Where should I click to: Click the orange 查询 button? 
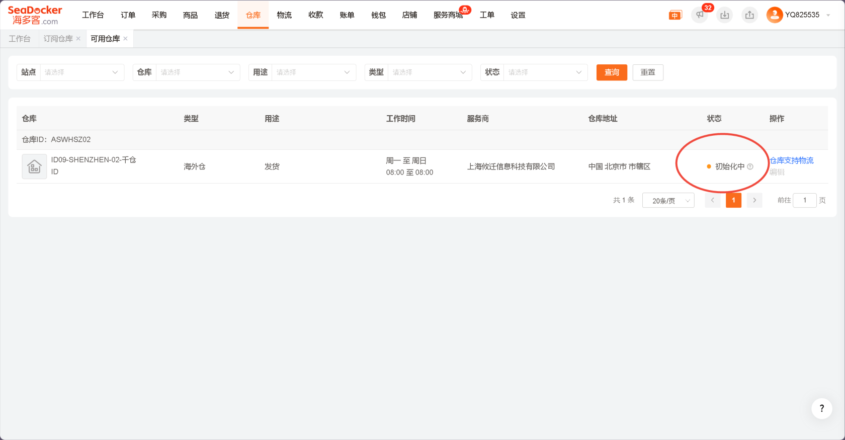[x=612, y=72]
